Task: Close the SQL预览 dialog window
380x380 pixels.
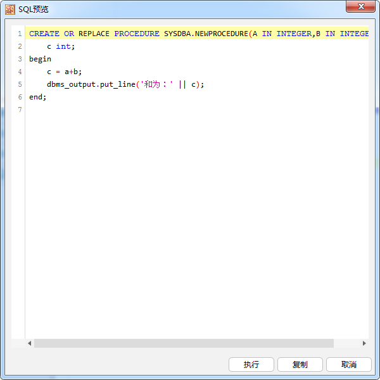Action: [360, 6]
